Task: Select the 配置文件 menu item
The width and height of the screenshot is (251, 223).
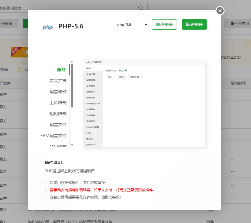Action: (x=58, y=125)
